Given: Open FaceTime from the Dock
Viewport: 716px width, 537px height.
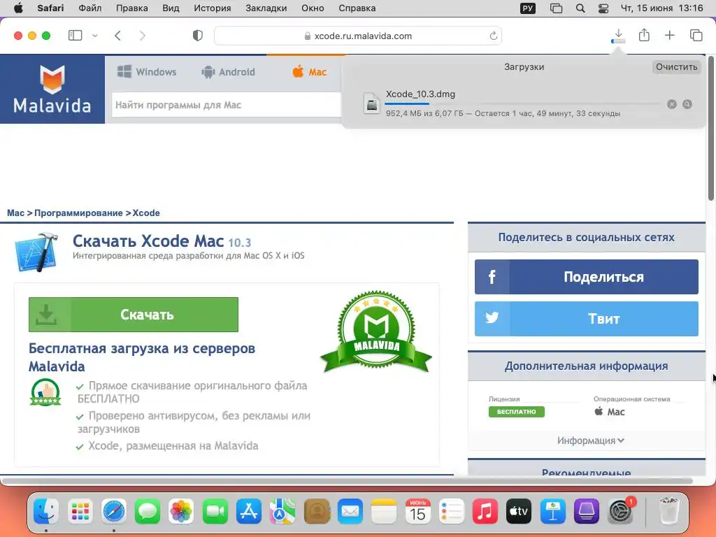Looking at the screenshot, I should (x=215, y=511).
